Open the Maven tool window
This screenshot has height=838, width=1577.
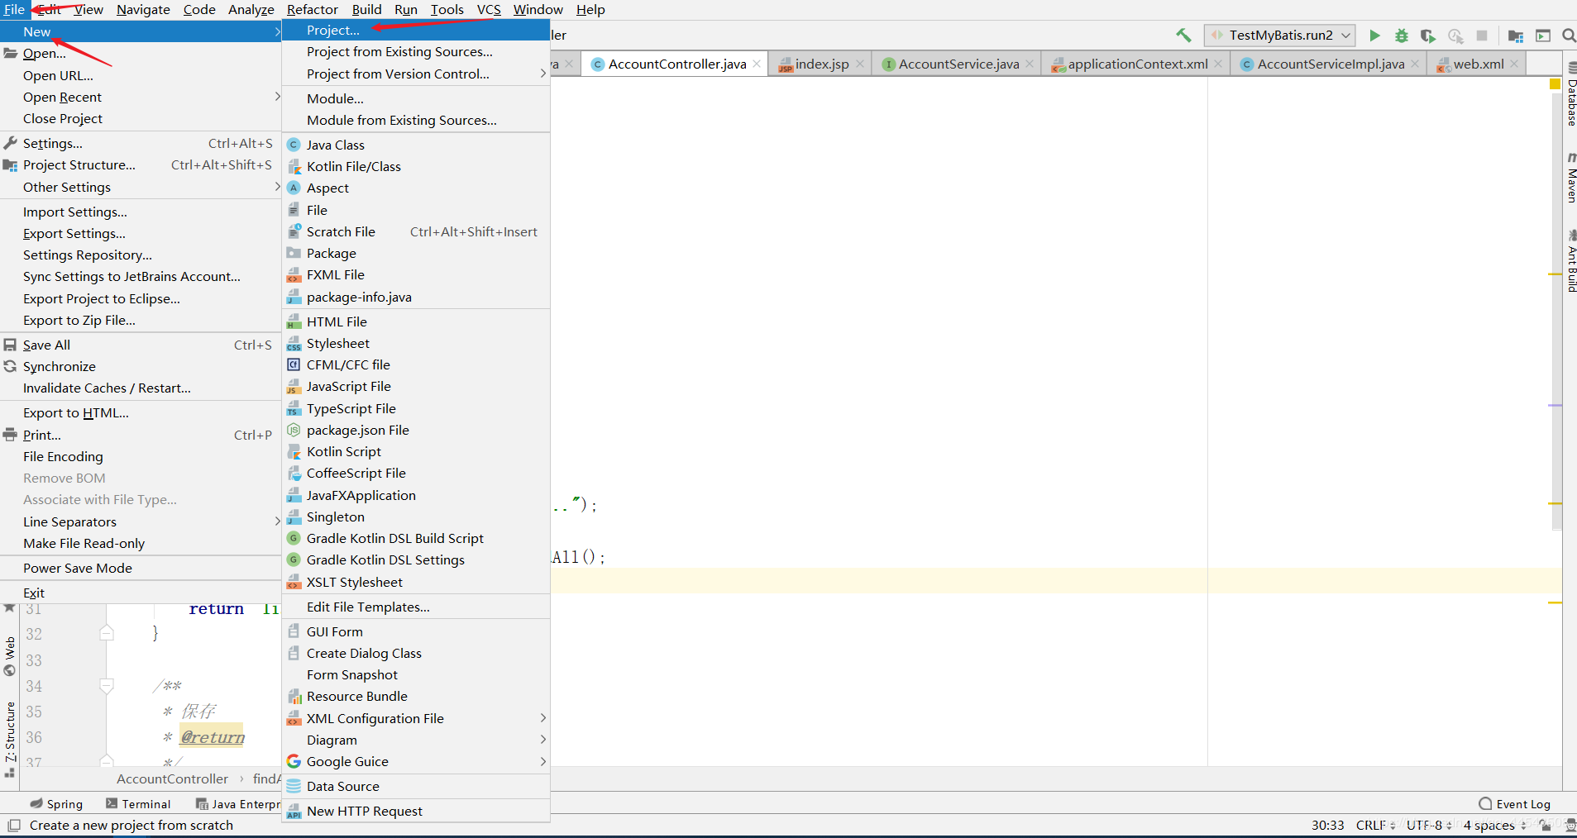click(1570, 178)
